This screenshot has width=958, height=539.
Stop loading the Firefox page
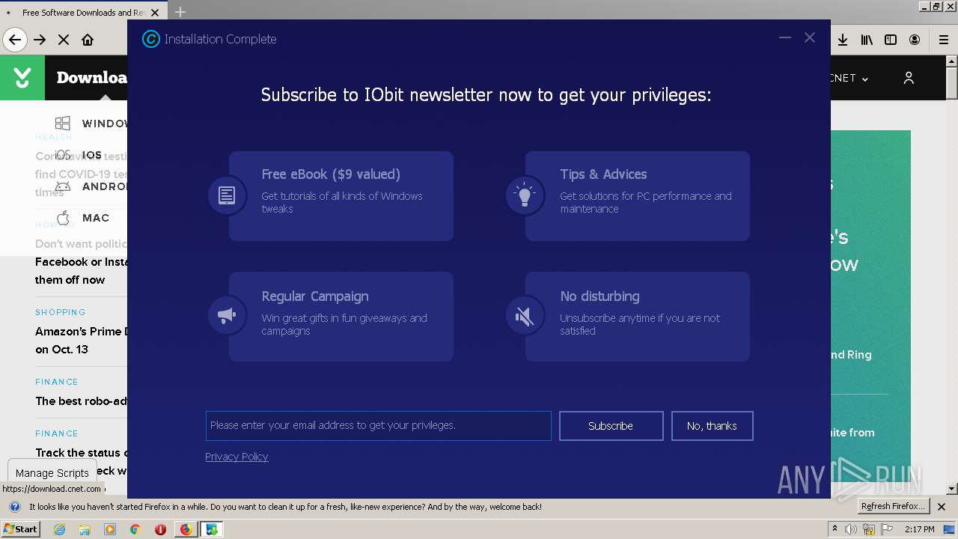click(x=64, y=40)
